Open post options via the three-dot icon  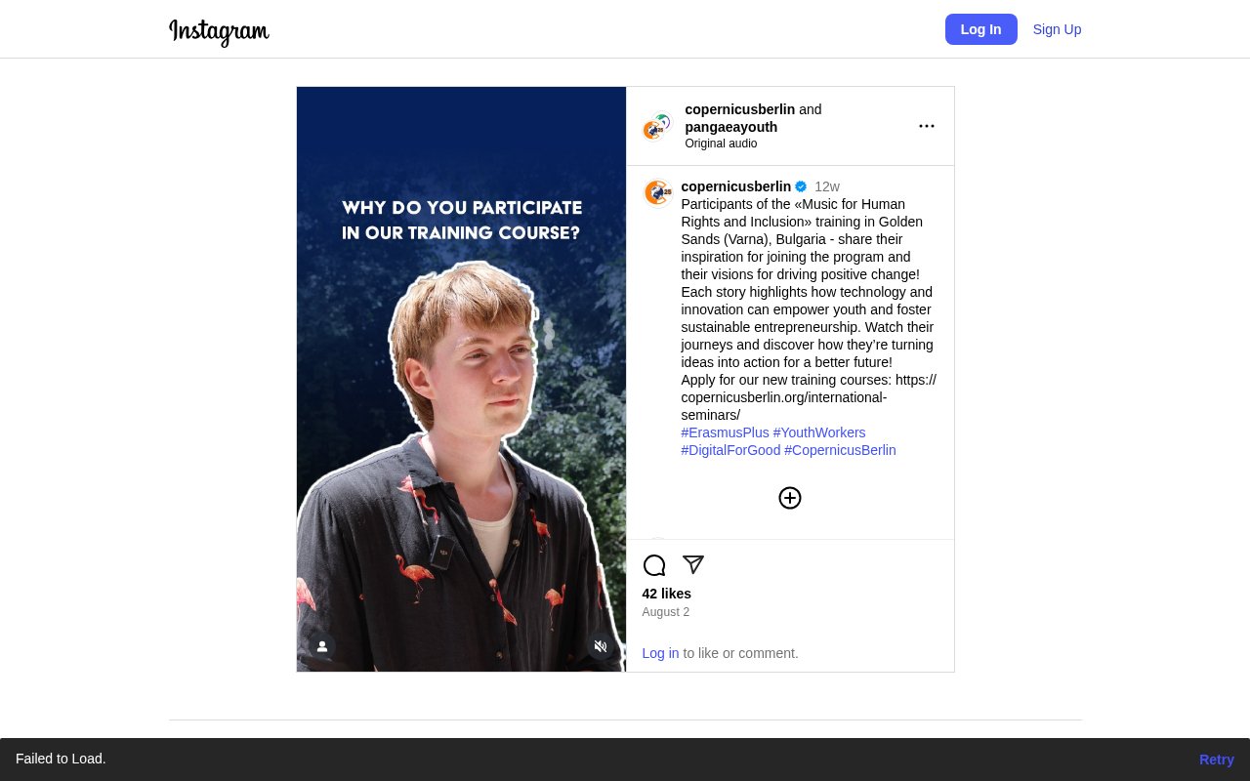pyautogui.click(x=926, y=126)
